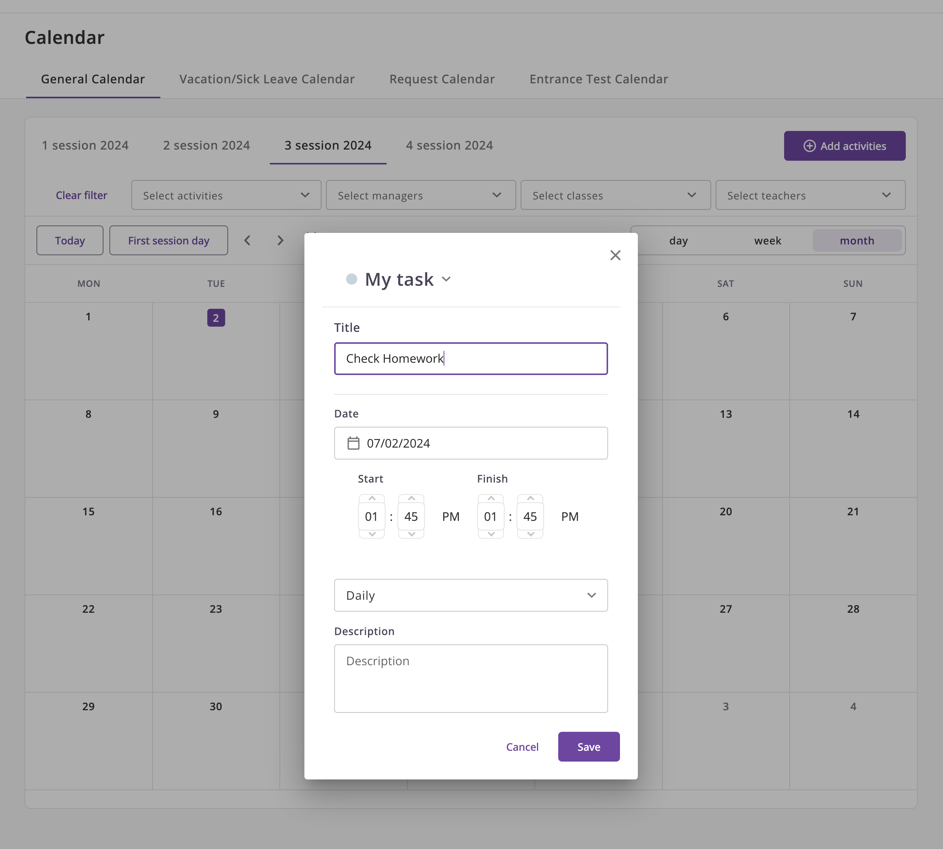943x849 pixels.
Task: Increase finish hour with up arrow
Action: click(491, 498)
